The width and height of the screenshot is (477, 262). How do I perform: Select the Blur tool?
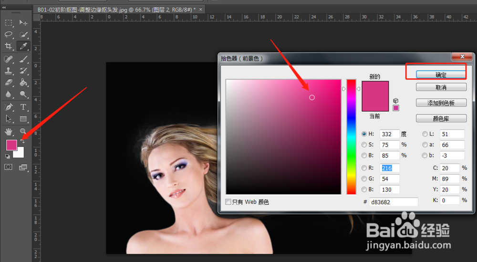point(9,94)
